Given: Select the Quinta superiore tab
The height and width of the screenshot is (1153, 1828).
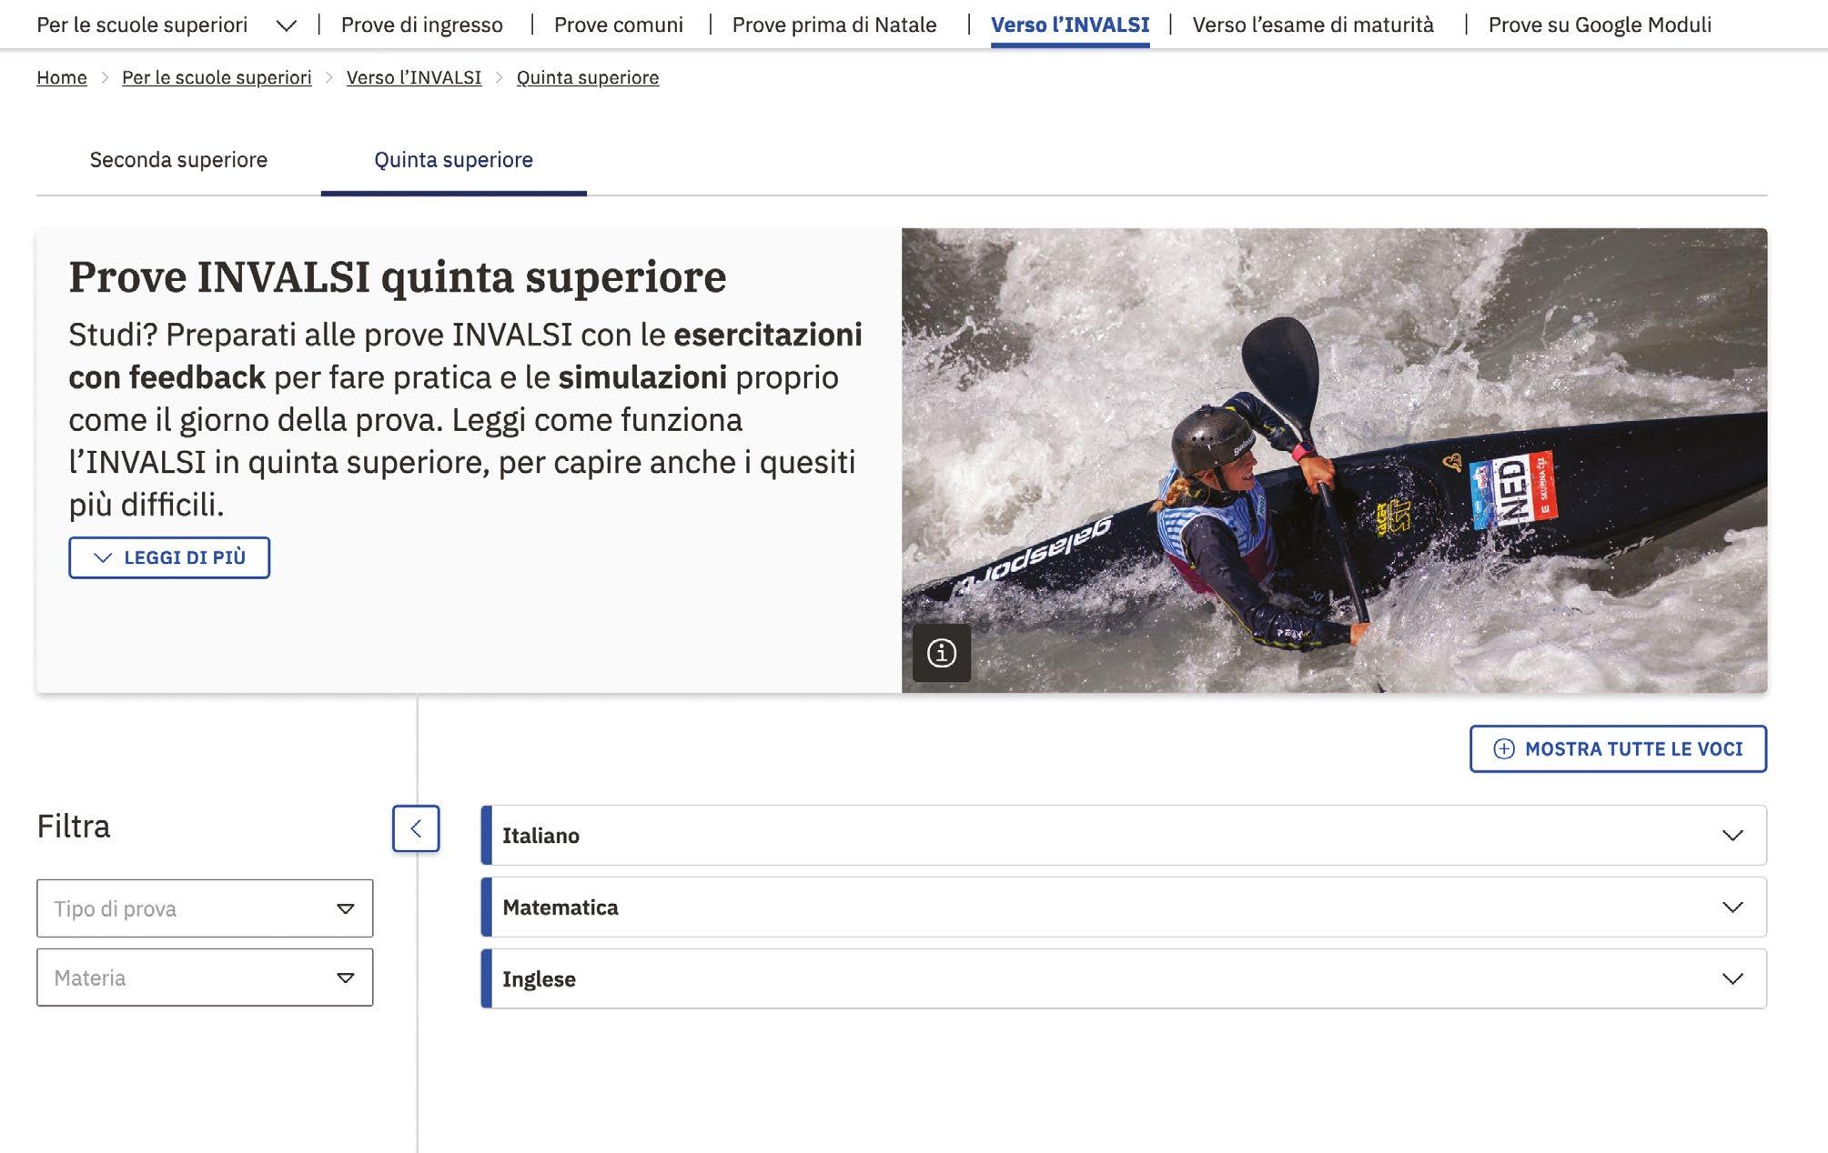Looking at the screenshot, I should pos(453,160).
